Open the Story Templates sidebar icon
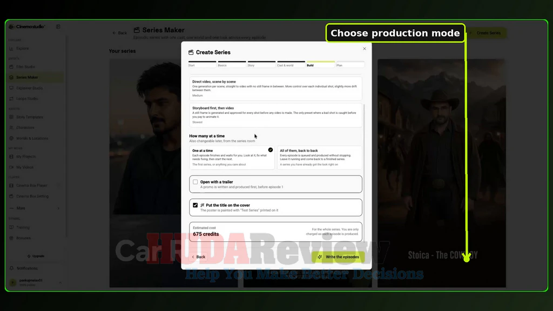The width and height of the screenshot is (553, 311). pos(11,117)
